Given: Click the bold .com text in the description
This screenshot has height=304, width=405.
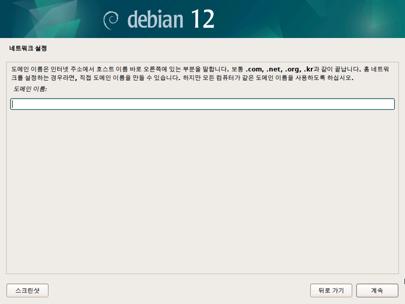Looking at the screenshot, I should tap(255, 69).
